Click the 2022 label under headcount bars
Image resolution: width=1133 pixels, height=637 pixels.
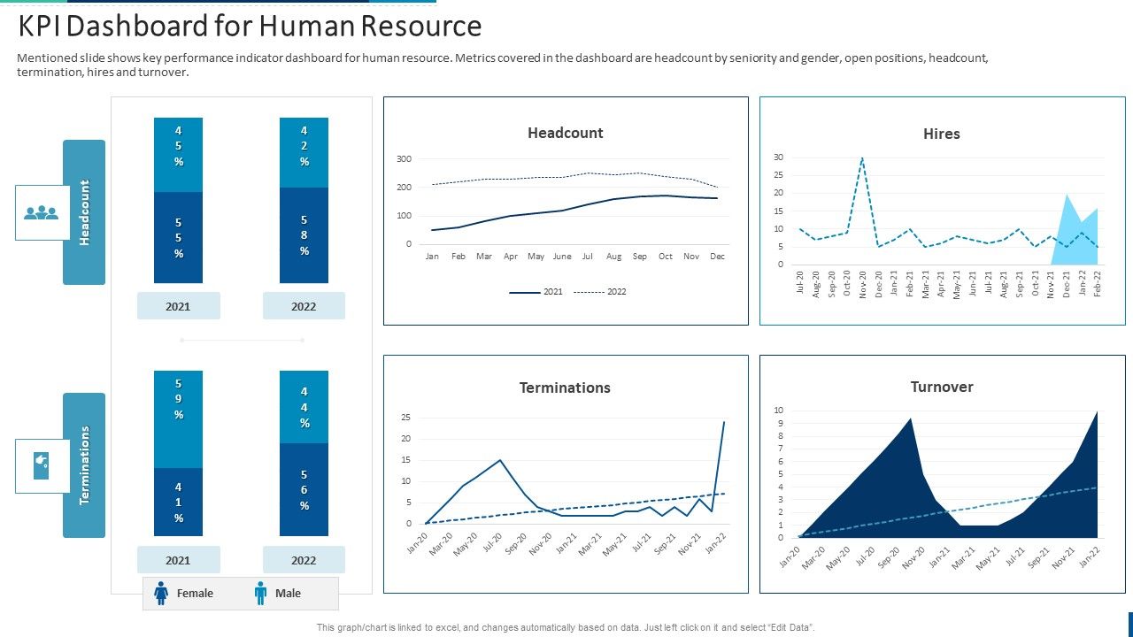click(x=304, y=306)
